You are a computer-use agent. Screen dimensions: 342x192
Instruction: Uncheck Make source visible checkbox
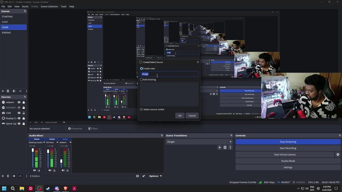[x=141, y=109]
